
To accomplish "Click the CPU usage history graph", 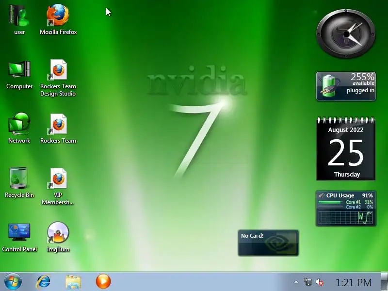I will (345, 217).
